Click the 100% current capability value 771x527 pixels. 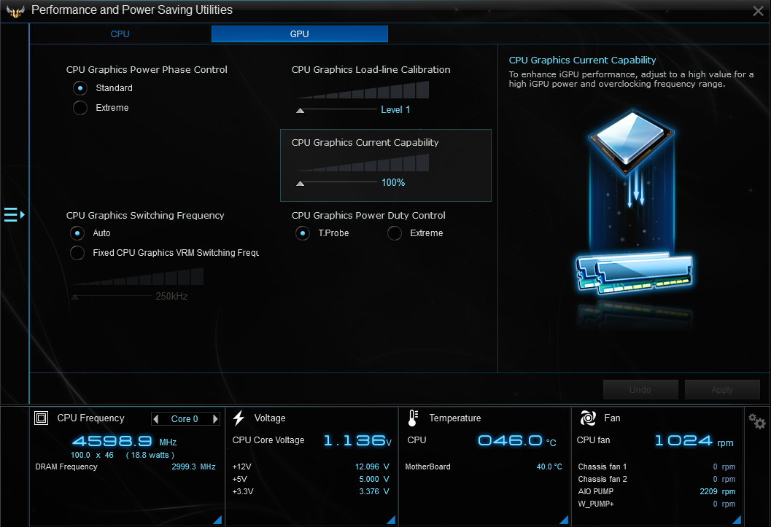(x=393, y=183)
